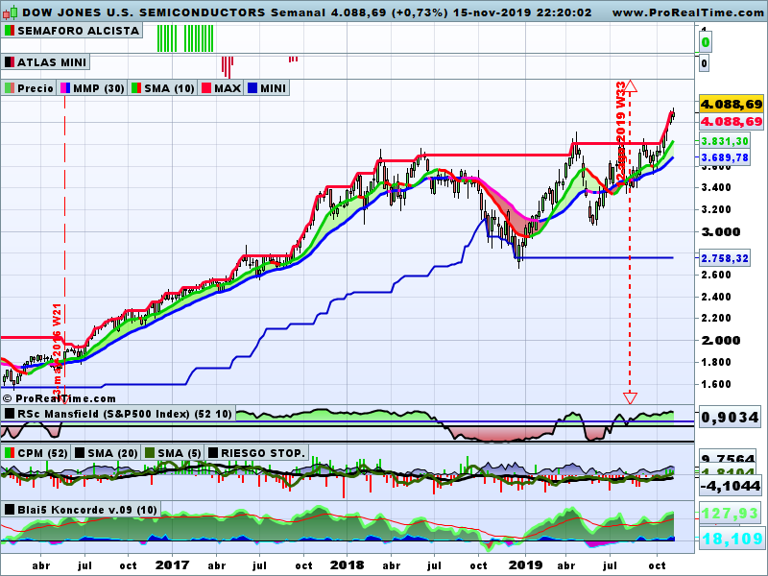Click the blue 3.689,78 value tag
The image size is (768, 576).
[x=725, y=157]
